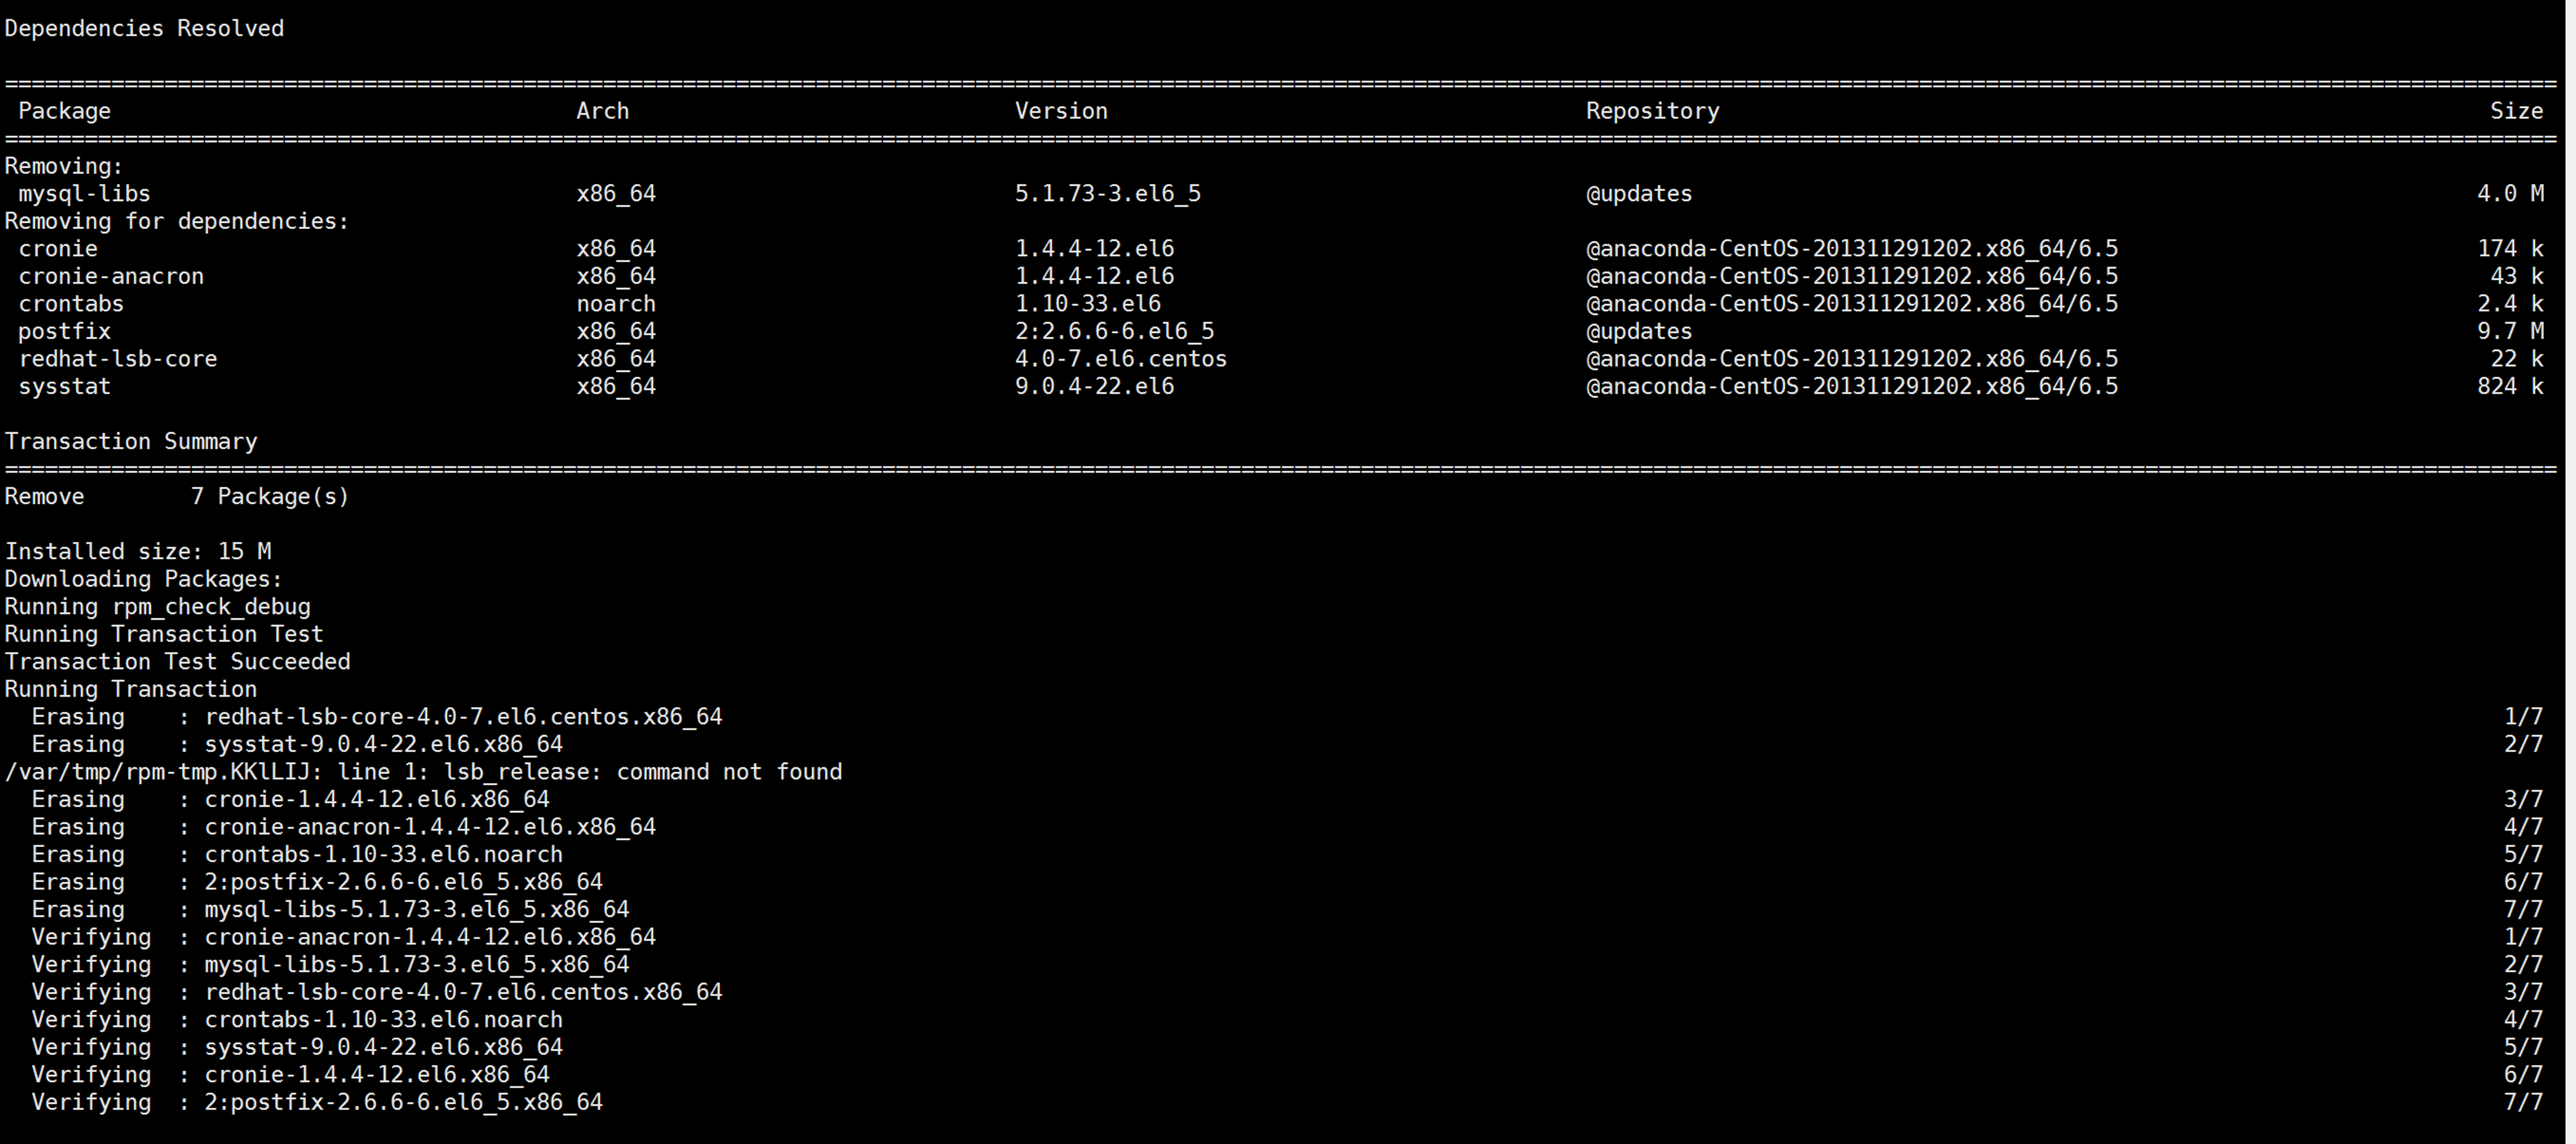Click version 2:2.6.6-6.el6_5 of postfix

pyautogui.click(x=1115, y=331)
